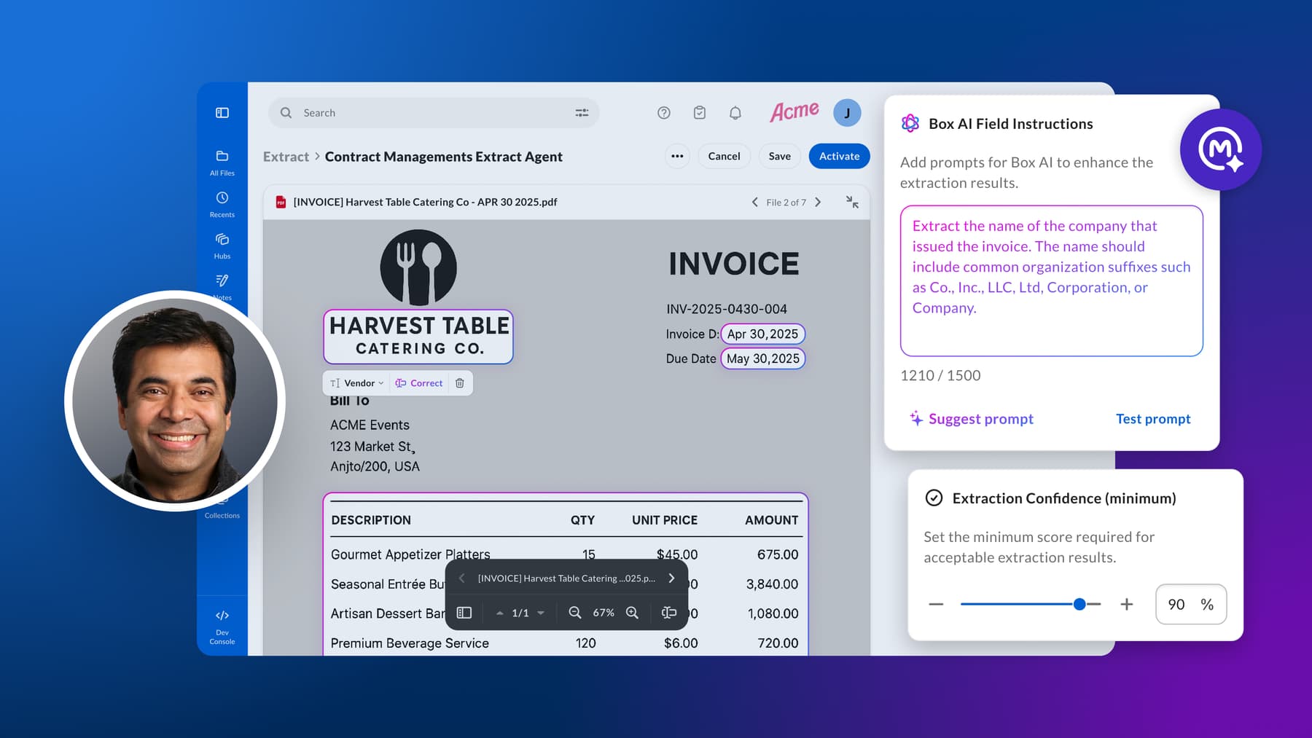Advance to the next file with the right chevron
This screenshot has width=1312, height=738.
(x=818, y=202)
